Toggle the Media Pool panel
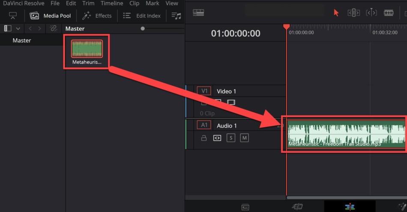The height and width of the screenshot is (212, 407). (51, 16)
